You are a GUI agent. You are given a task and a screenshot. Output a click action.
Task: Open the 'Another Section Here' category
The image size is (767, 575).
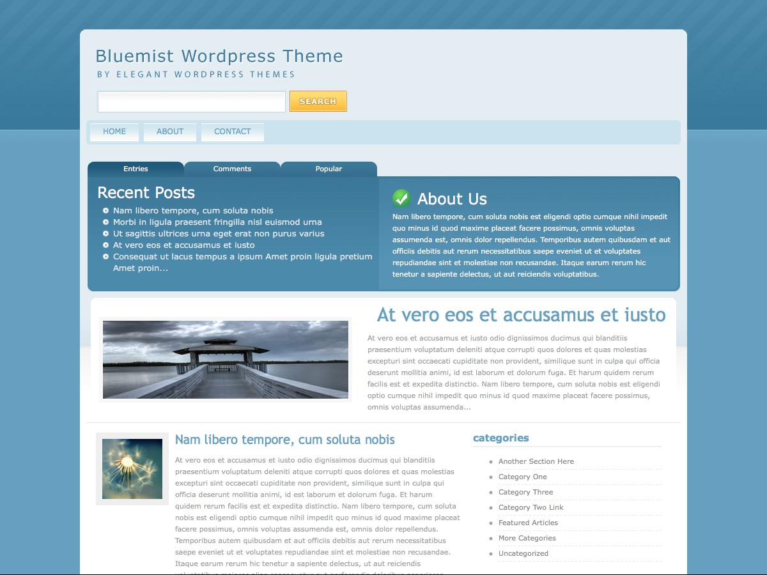coord(536,461)
